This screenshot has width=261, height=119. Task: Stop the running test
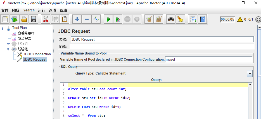pos(127,19)
